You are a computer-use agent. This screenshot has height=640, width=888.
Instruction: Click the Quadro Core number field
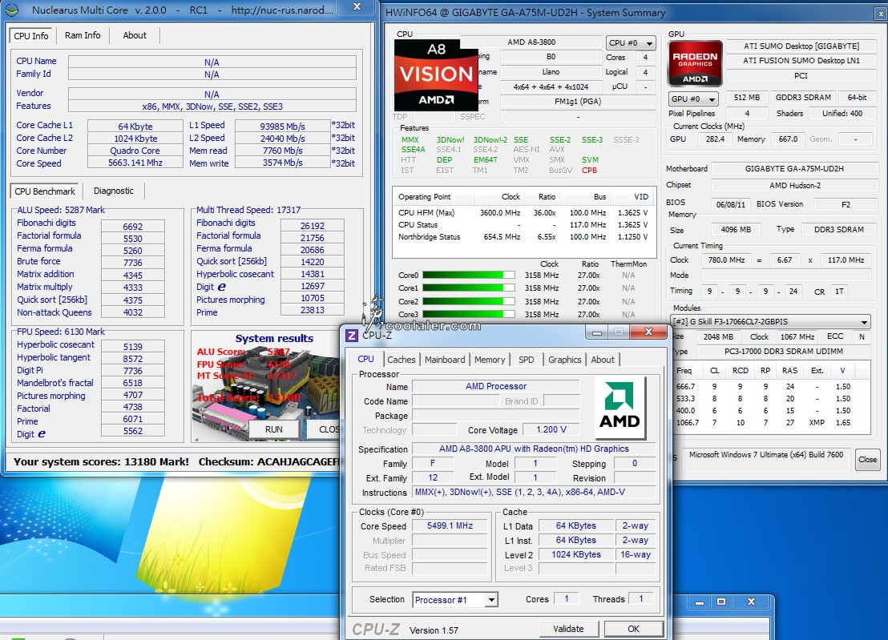[x=135, y=151]
